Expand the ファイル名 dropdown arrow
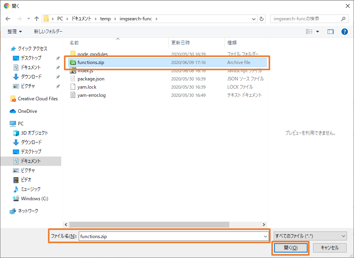Viewport: 354px width, 258px height. pyautogui.click(x=265, y=236)
